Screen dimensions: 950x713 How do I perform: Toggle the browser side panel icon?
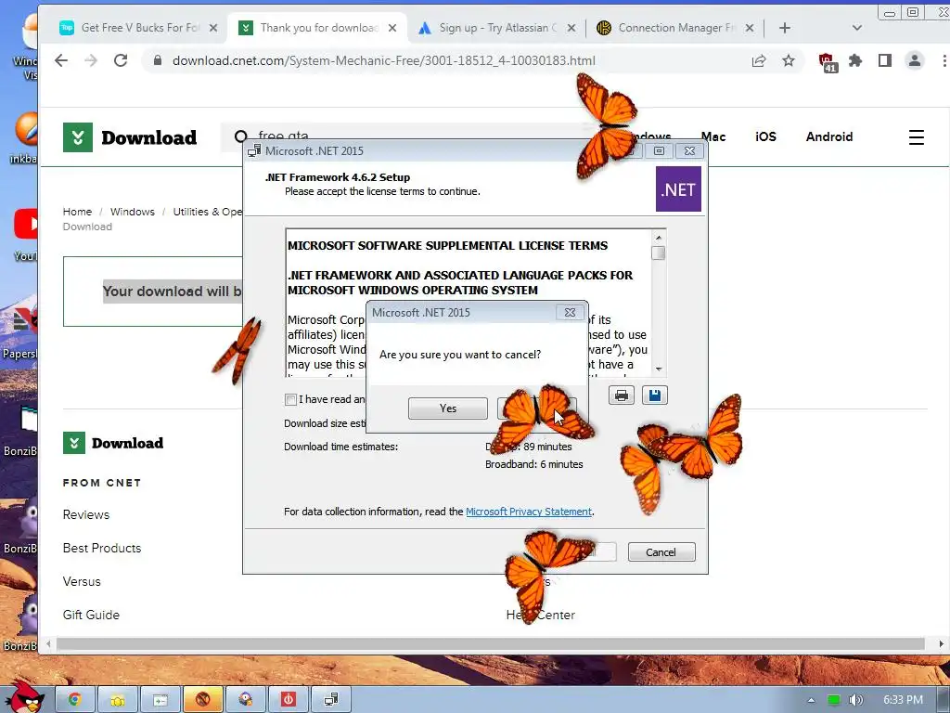884,60
